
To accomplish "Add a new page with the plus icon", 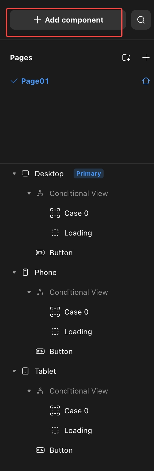I will coord(146,57).
